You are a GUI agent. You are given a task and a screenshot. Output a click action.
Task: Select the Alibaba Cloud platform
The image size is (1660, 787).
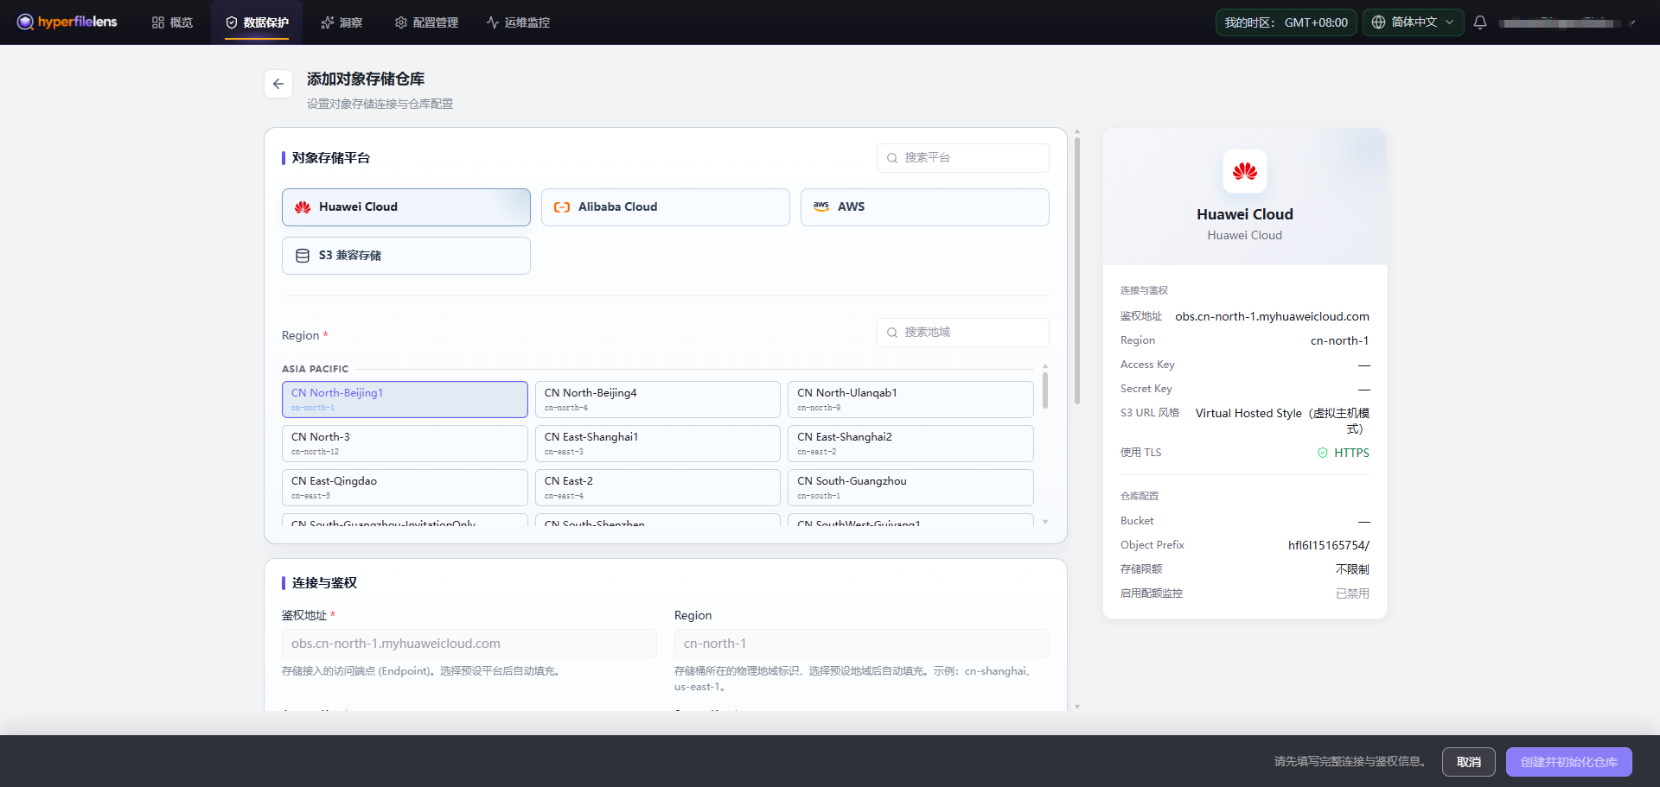point(666,207)
